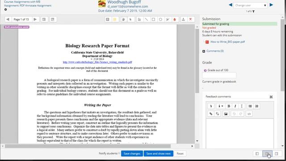Click the student's profile picture
The width and height of the screenshot is (286, 161).
[x=102, y=4]
